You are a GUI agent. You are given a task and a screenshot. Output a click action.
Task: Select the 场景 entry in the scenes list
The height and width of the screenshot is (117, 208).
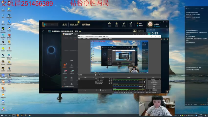click(x=86, y=79)
